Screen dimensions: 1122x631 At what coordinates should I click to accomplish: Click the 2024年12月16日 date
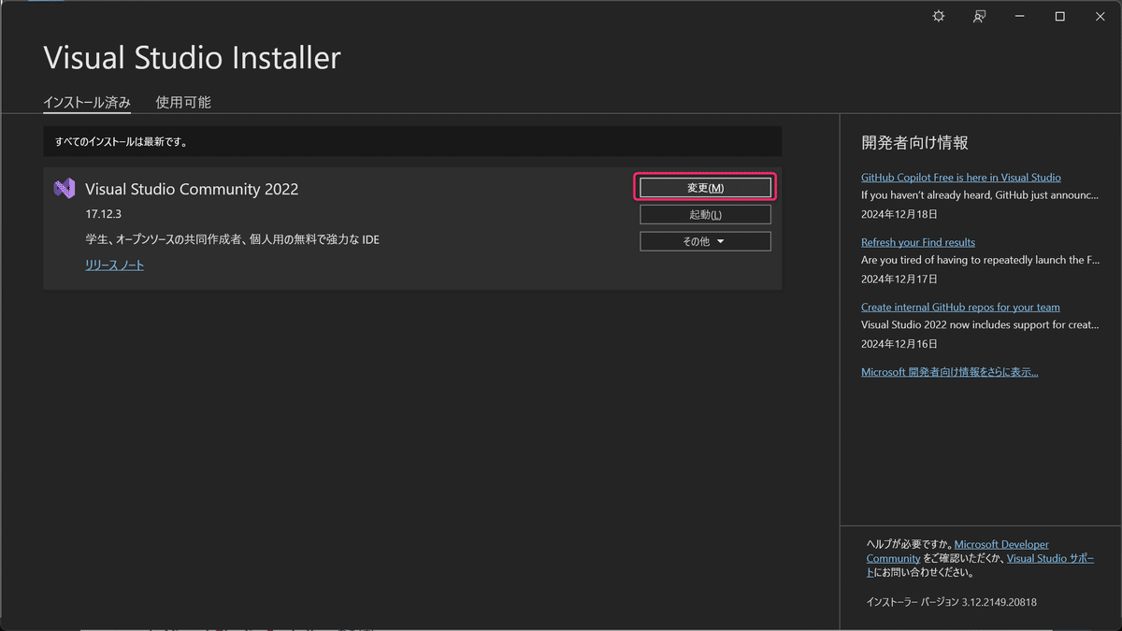pos(899,344)
